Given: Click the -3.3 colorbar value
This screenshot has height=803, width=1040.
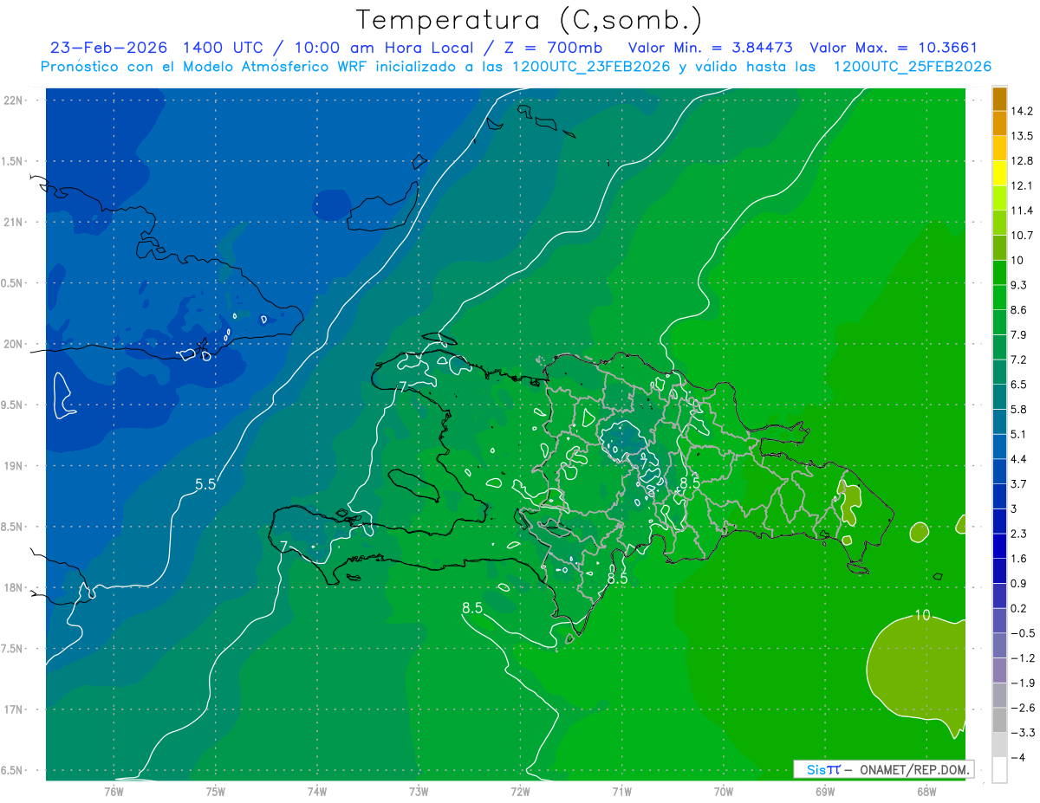Looking at the screenshot, I should pyautogui.click(x=1023, y=733).
